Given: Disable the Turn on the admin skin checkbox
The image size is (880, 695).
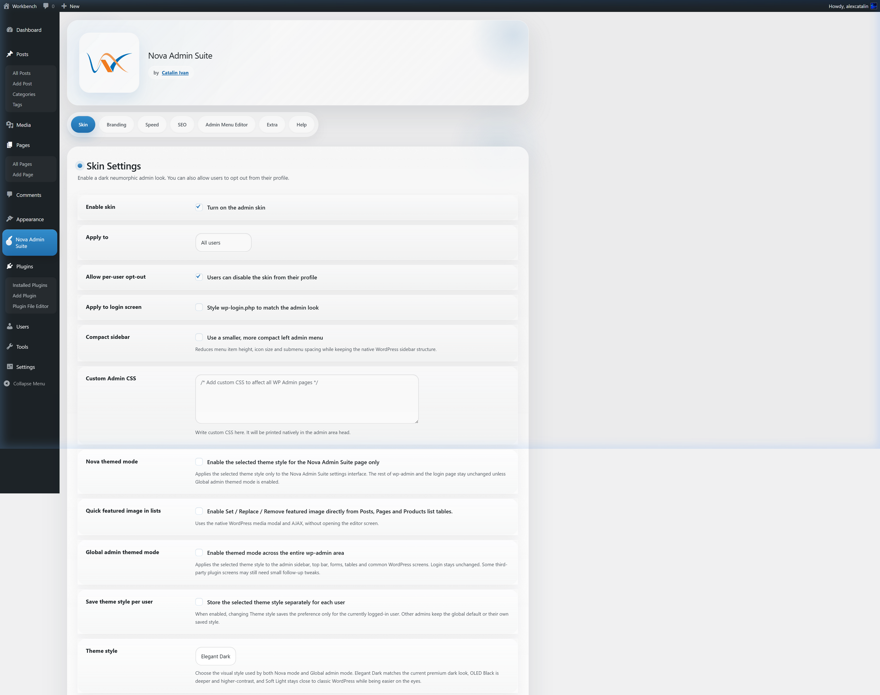Looking at the screenshot, I should (x=199, y=207).
